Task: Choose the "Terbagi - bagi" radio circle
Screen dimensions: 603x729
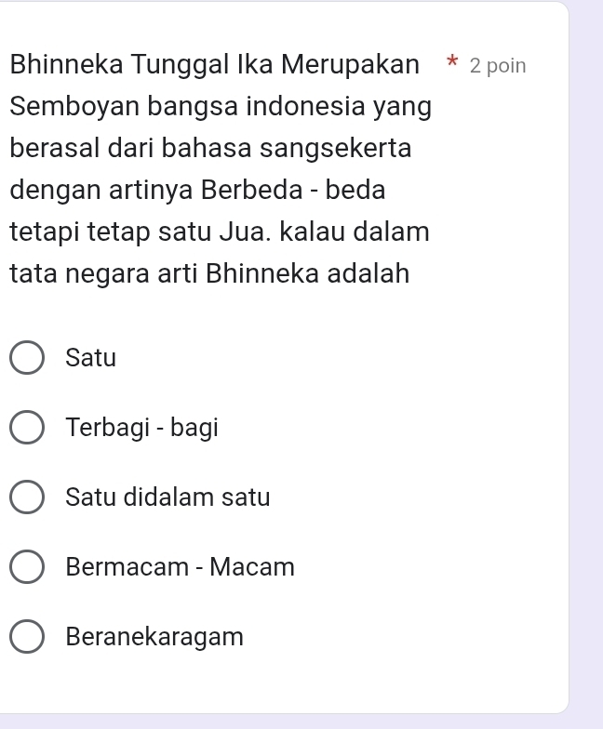Action: coord(27,429)
